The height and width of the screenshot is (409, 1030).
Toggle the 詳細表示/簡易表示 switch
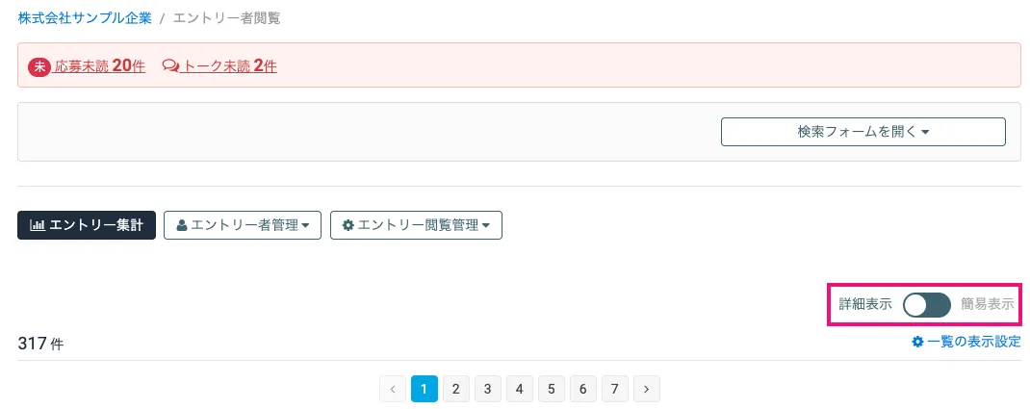click(926, 305)
